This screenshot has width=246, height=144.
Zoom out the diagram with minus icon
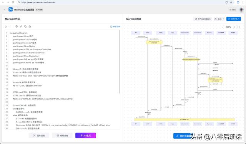click(223, 27)
